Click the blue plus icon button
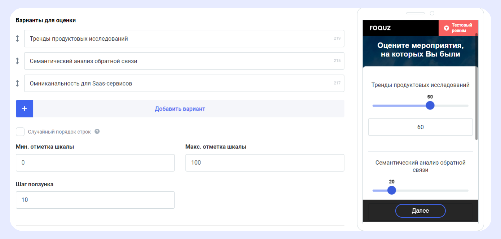 click(x=24, y=109)
